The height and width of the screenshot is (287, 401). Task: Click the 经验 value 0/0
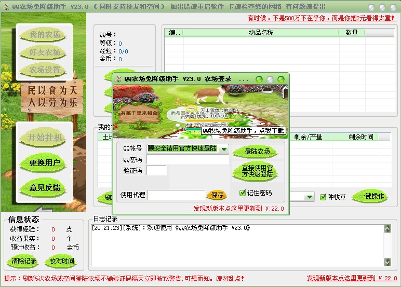click(x=123, y=51)
